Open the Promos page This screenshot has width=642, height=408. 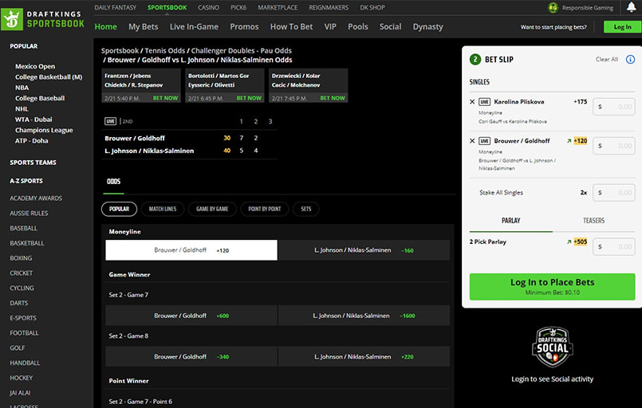[x=244, y=26]
